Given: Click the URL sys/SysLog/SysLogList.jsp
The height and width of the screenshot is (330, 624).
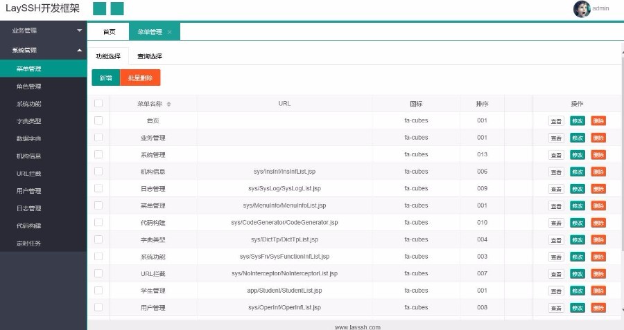Looking at the screenshot, I should point(284,188).
